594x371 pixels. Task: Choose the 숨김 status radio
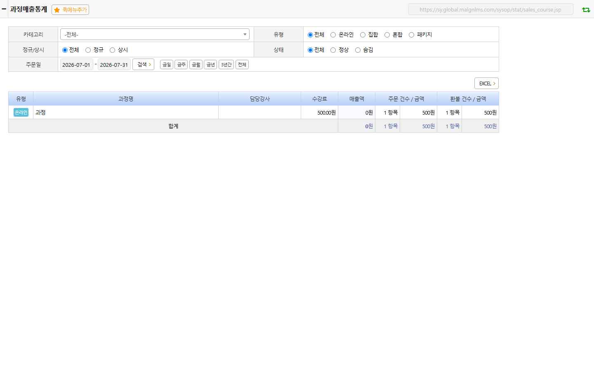358,50
